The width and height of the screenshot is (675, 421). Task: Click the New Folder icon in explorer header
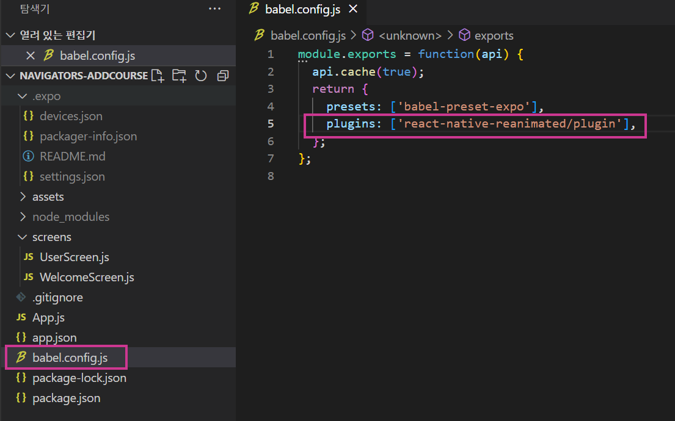tap(179, 76)
